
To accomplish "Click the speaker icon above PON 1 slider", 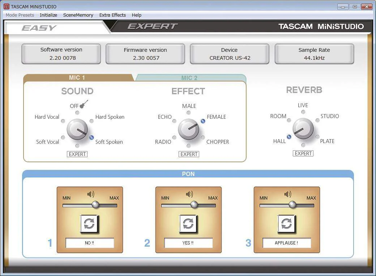I will pos(91,194).
